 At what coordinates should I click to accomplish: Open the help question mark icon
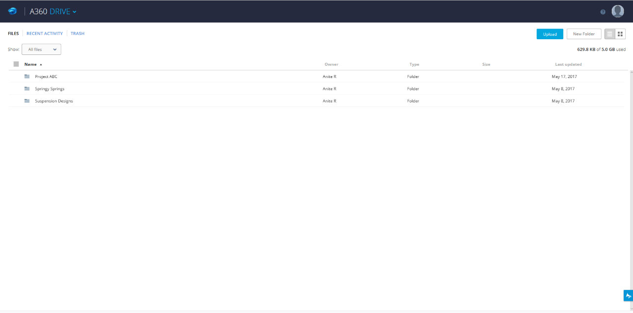(603, 12)
